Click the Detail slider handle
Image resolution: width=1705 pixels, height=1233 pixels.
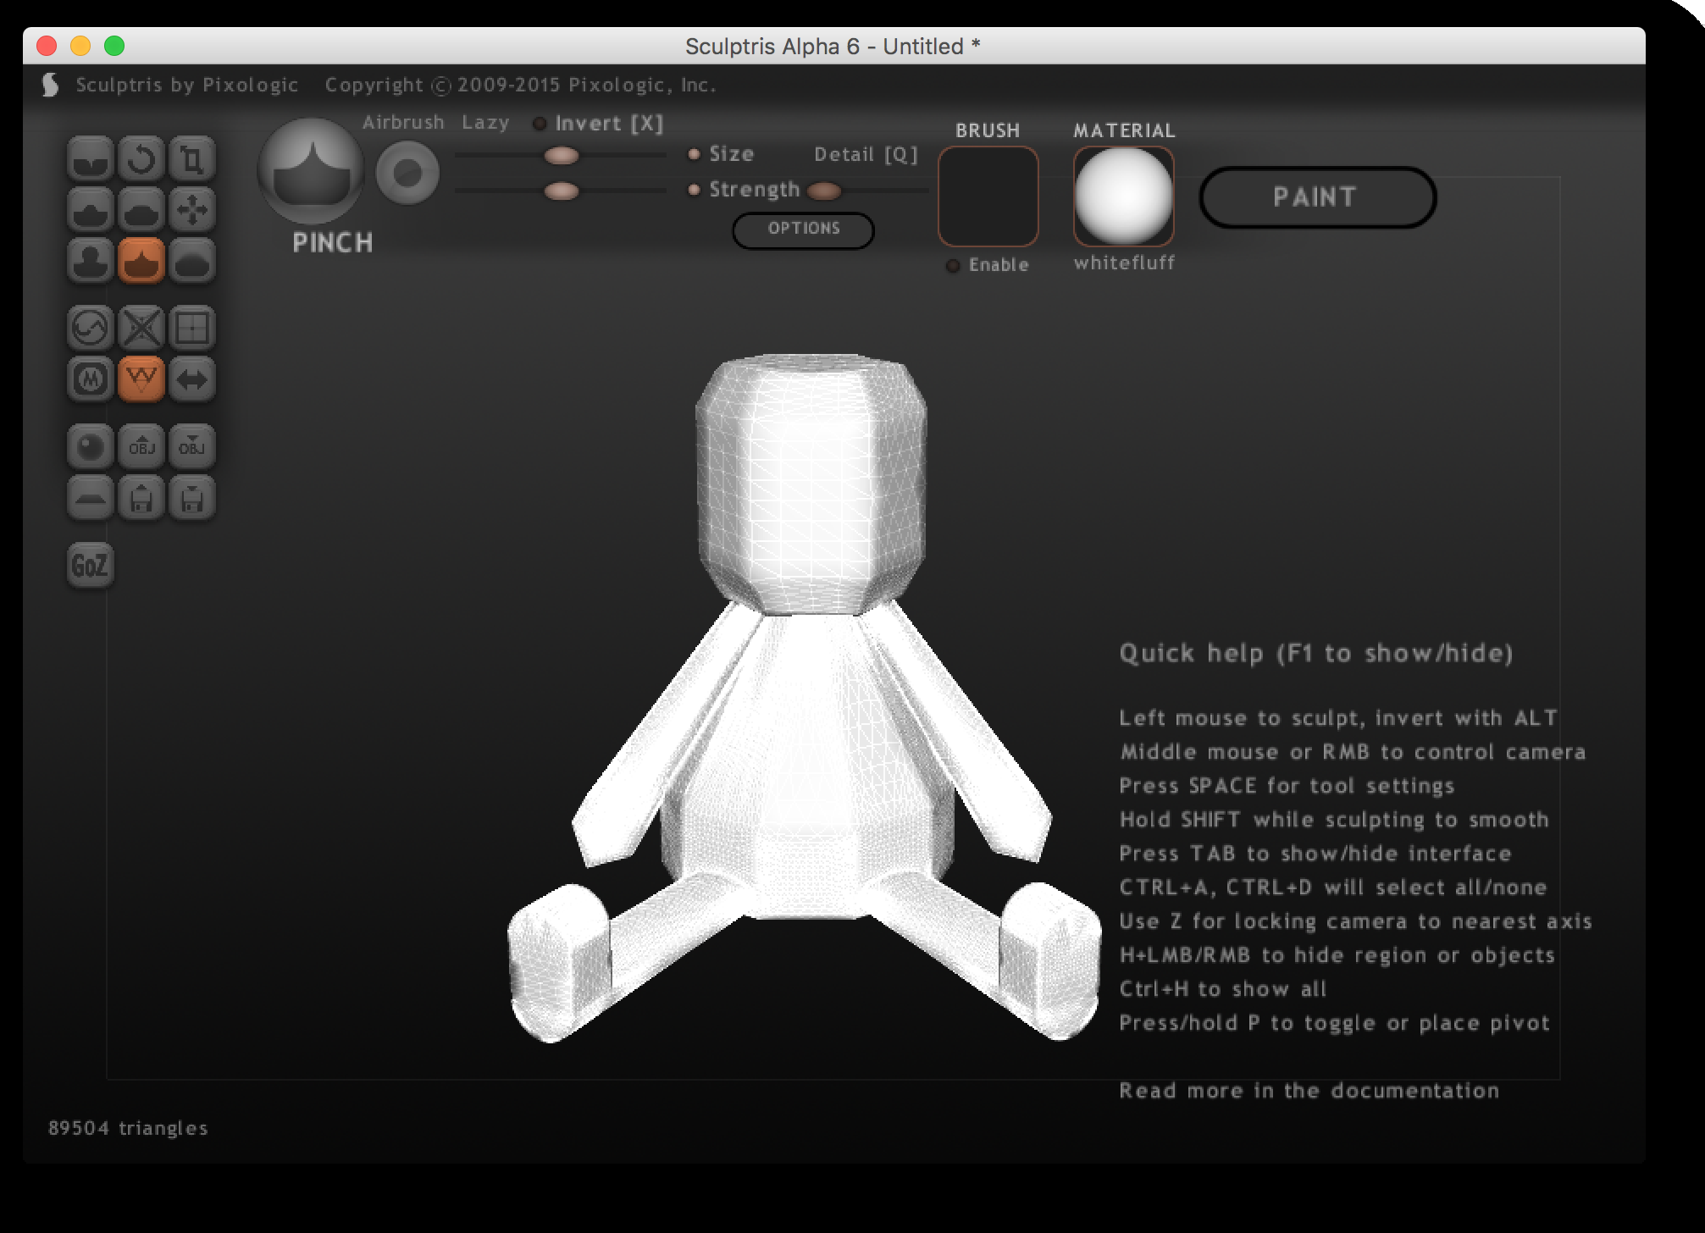[824, 191]
